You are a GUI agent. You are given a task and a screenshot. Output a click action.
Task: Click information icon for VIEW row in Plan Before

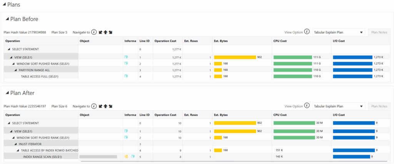click(126, 57)
